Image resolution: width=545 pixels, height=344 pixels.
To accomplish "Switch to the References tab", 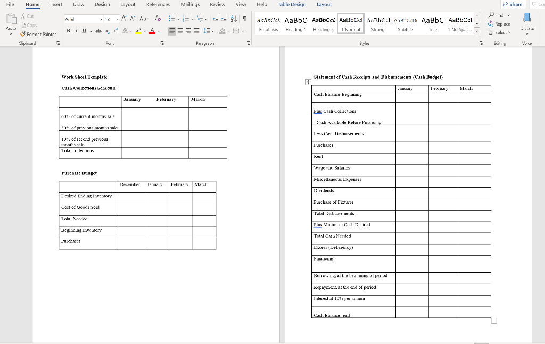I will (x=158, y=4).
